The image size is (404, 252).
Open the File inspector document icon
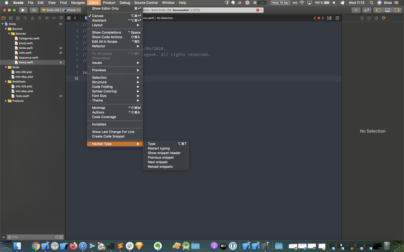coord(362,18)
